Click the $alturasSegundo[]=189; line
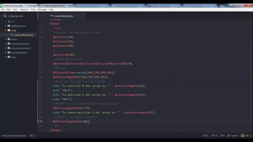 (71, 121)
